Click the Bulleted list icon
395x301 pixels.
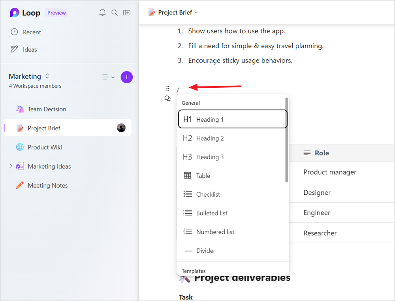click(188, 213)
